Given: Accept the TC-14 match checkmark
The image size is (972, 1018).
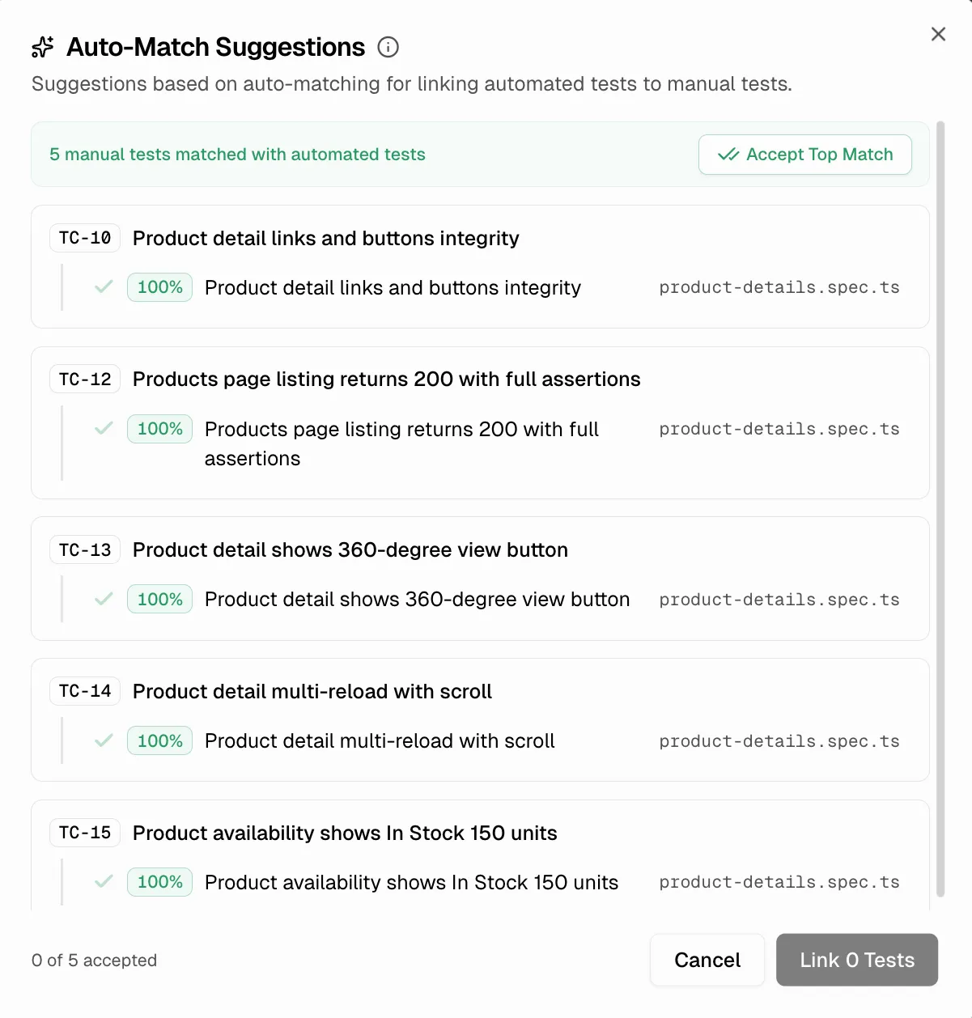Looking at the screenshot, I should point(104,741).
